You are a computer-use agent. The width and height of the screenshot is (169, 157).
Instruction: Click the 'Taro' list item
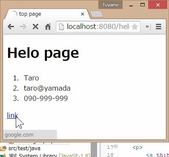(32, 78)
